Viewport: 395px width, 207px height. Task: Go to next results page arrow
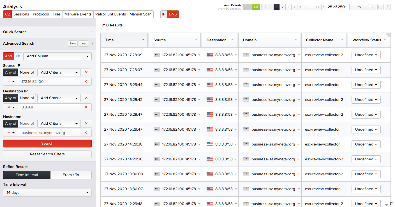pyautogui.click(x=312, y=7)
